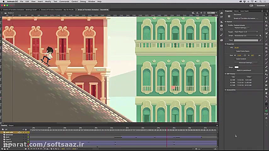This screenshot has height=151, width=269.
Task: Select the Camera tool in tools panel
Action: point(266,89)
